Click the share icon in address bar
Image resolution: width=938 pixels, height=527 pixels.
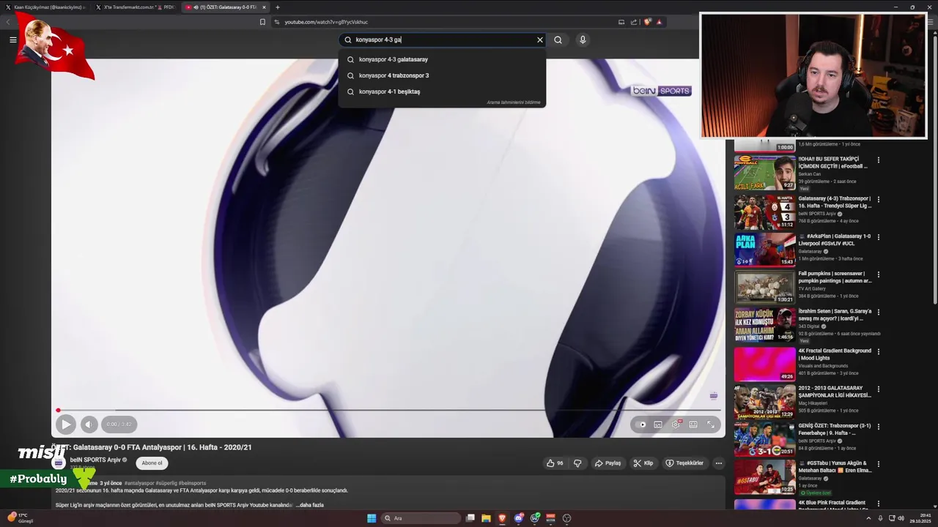point(634,22)
